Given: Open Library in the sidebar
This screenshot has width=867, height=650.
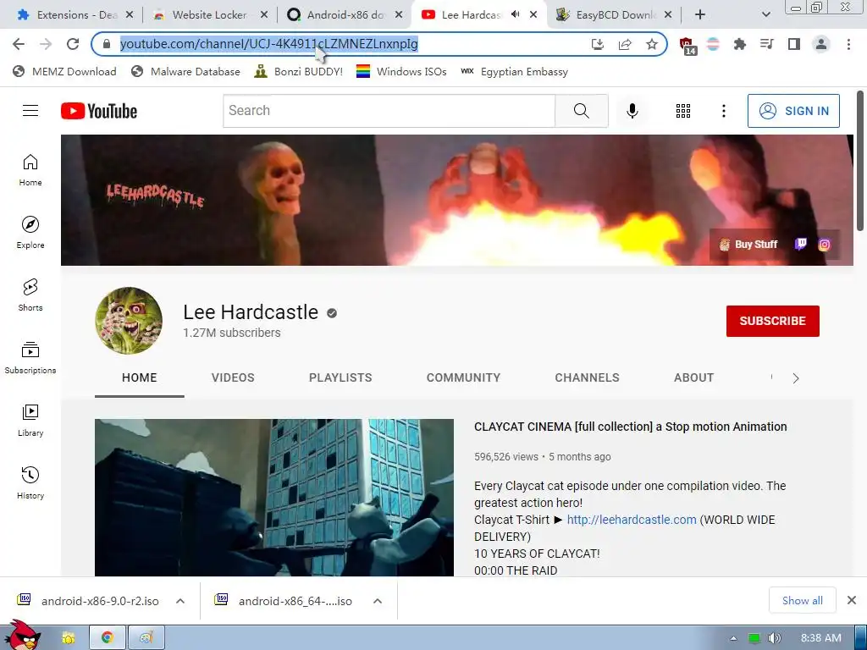Looking at the screenshot, I should [30, 420].
